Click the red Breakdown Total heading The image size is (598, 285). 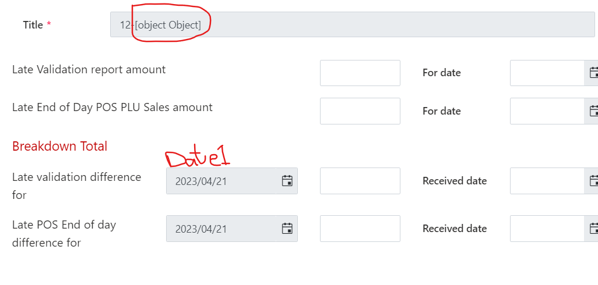tap(59, 146)
